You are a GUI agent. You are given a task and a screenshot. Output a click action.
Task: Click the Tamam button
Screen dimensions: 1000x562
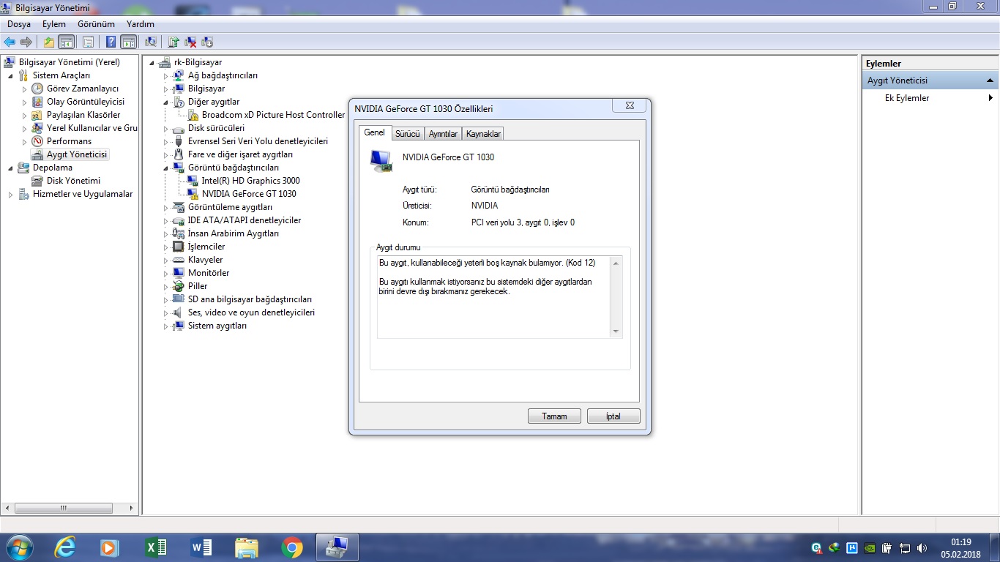click(554, 416)
